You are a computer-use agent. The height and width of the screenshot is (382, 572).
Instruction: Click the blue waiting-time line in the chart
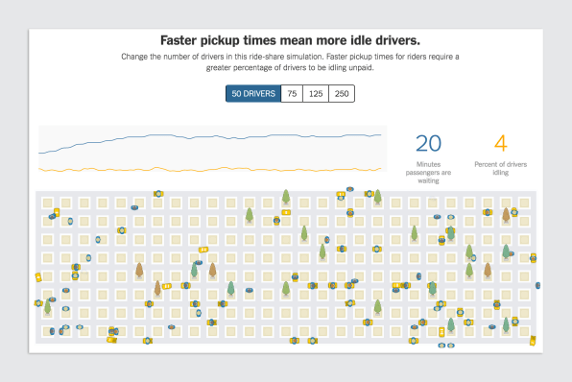pyautogui.click(x=211, y=137)
